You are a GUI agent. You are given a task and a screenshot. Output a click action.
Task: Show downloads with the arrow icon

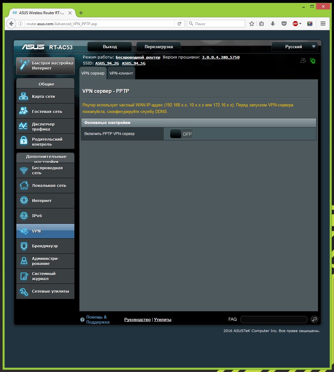(273, 24)
